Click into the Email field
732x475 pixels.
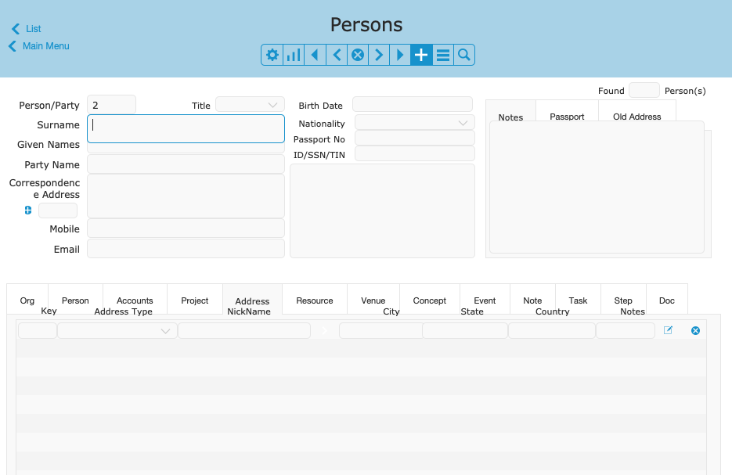click(x=186, y=249)
